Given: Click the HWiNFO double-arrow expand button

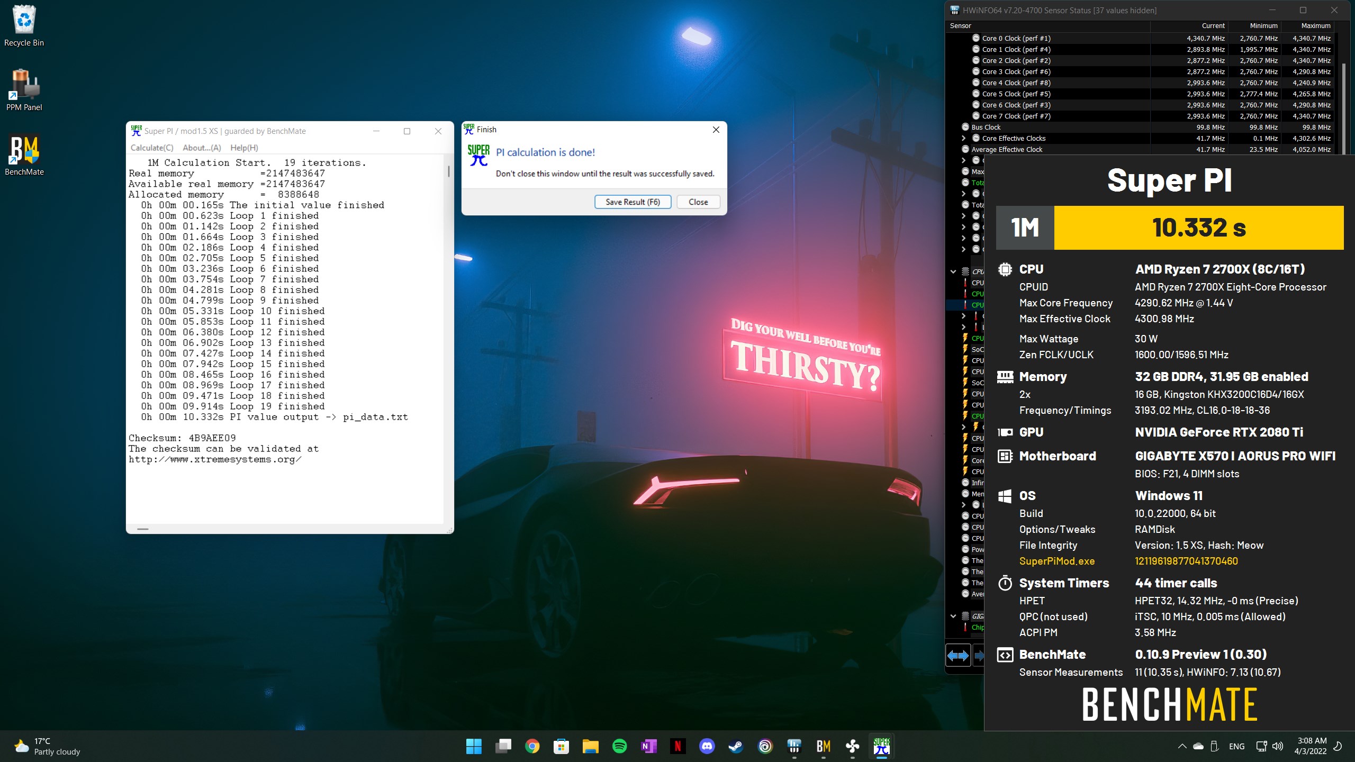Looking at the screenshot, I should pos(958,656).
